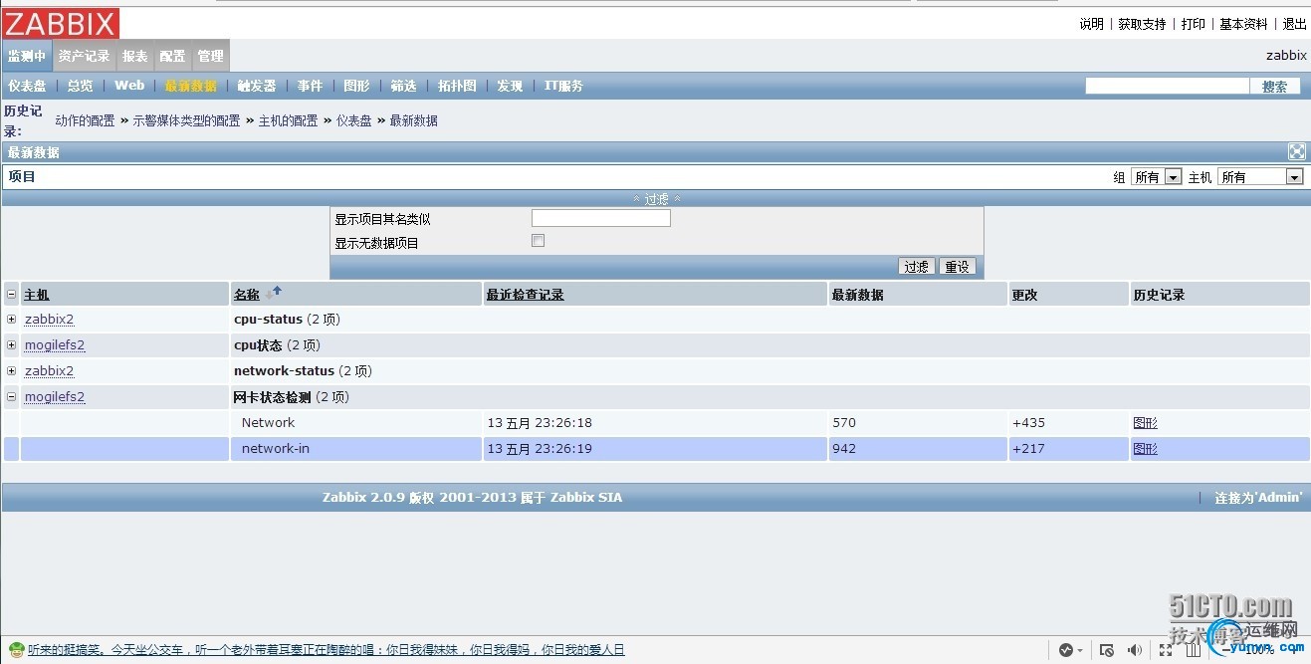Open zabbix2 host link in cpu-status row
The height and width of the screenshot is (664, 1311).
pos(49,320)
